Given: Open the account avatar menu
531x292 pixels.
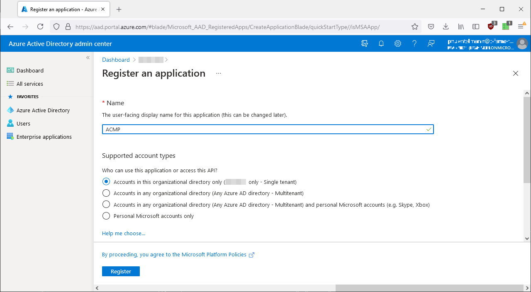Looking at the screenshot, I should pos(522,43).
